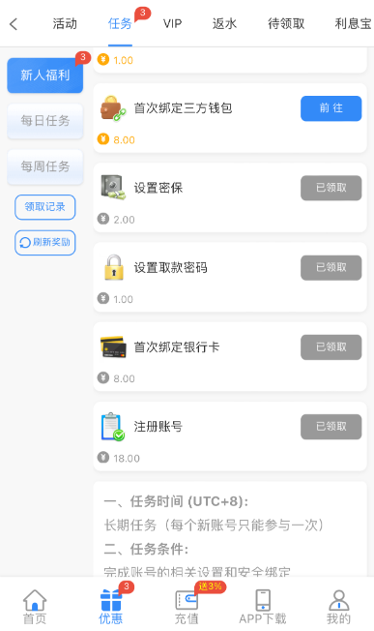Click the 前往 button for wallet binding
The height and width of the screenshot is (631, 374).
coord(331,108)
